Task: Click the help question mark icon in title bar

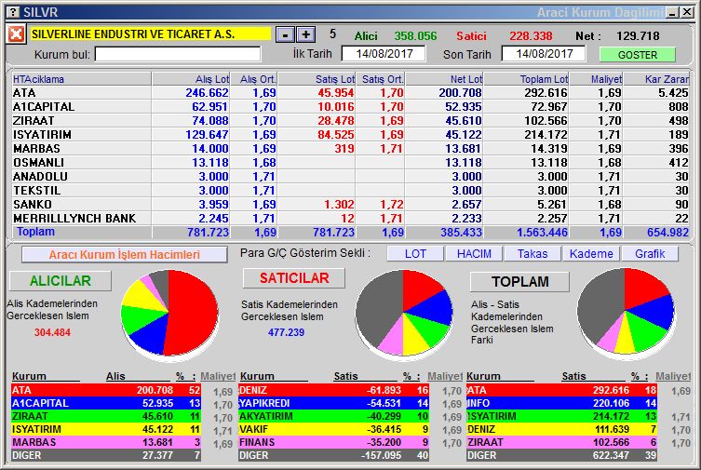Action: coord(14,12)
